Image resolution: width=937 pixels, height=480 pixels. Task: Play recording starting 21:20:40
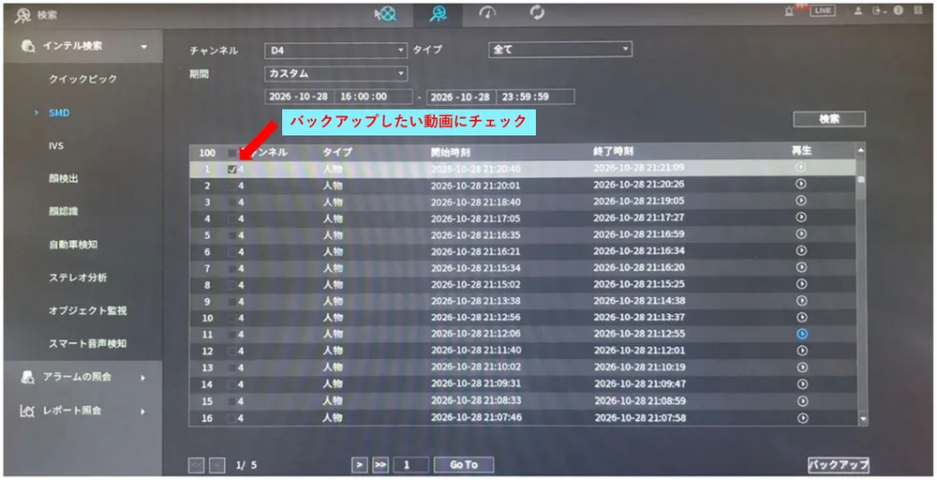pos(801,168)
